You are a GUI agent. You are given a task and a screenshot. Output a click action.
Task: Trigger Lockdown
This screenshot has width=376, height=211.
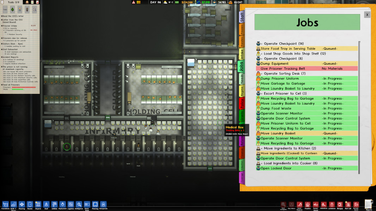(332, 205)
